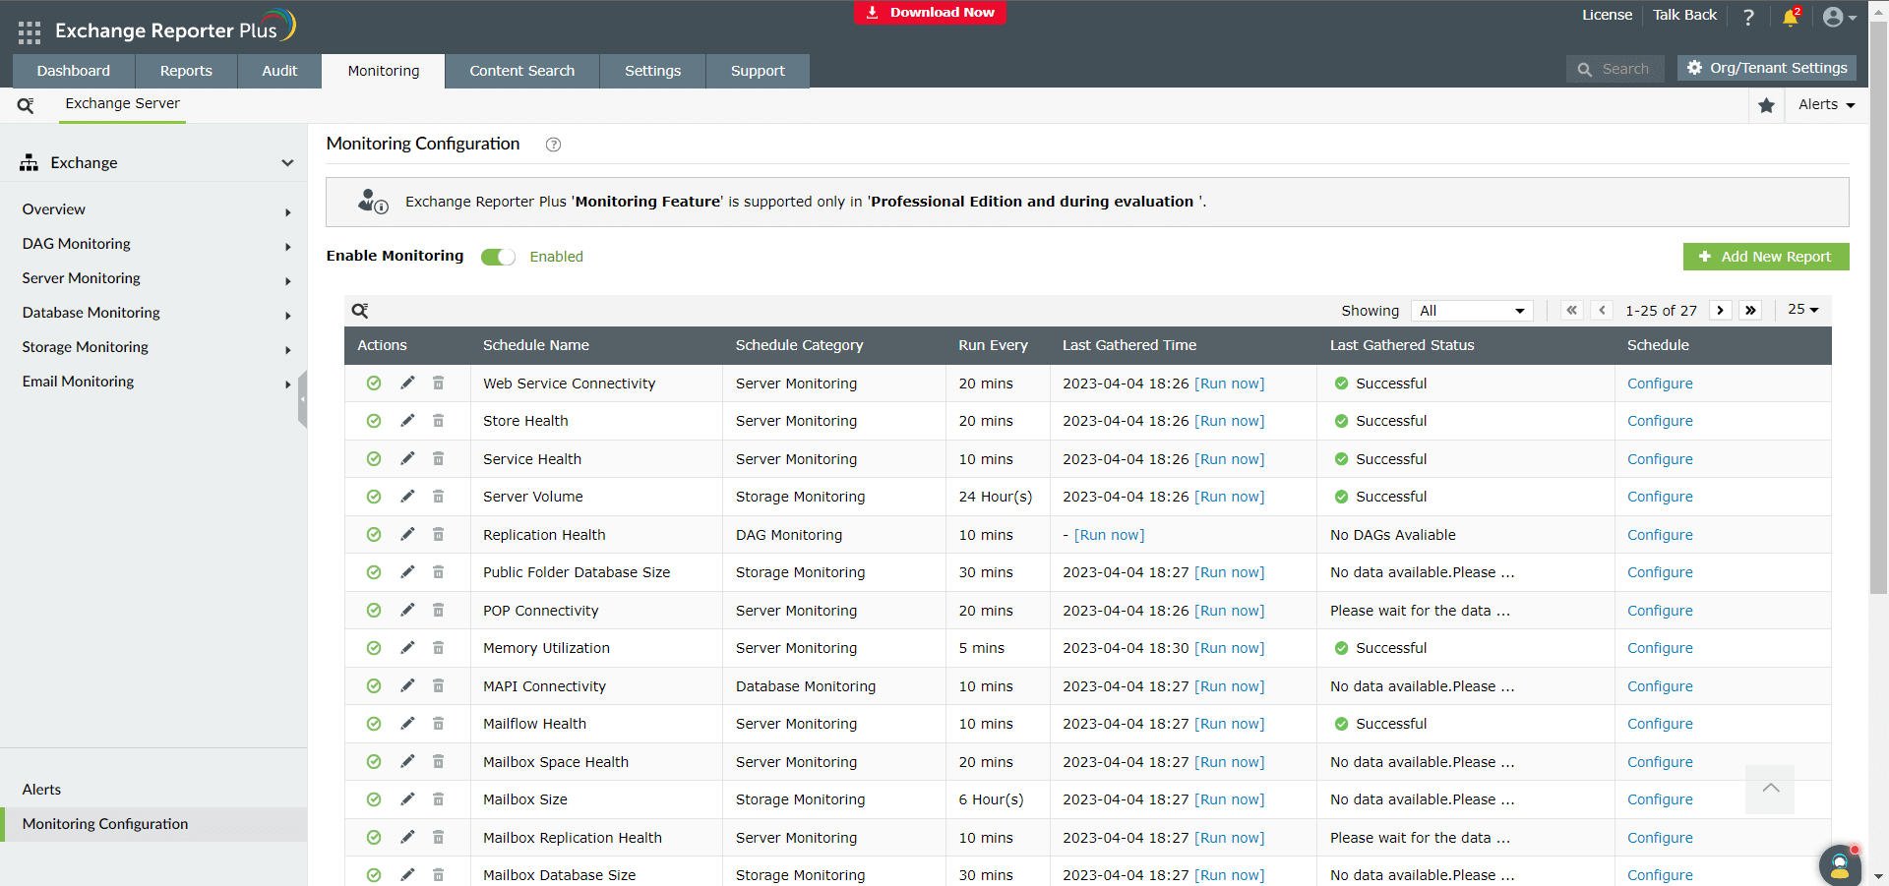Open the notifications bell icon showing 2 alerts
The image size is (1889, 886).
click(x=1789, y=17)
